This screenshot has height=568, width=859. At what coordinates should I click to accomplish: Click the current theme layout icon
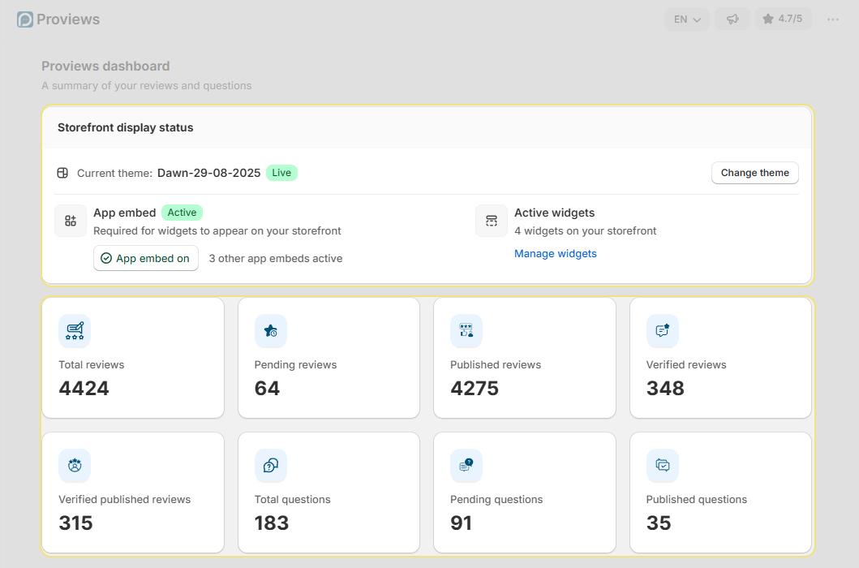[62, 174]
